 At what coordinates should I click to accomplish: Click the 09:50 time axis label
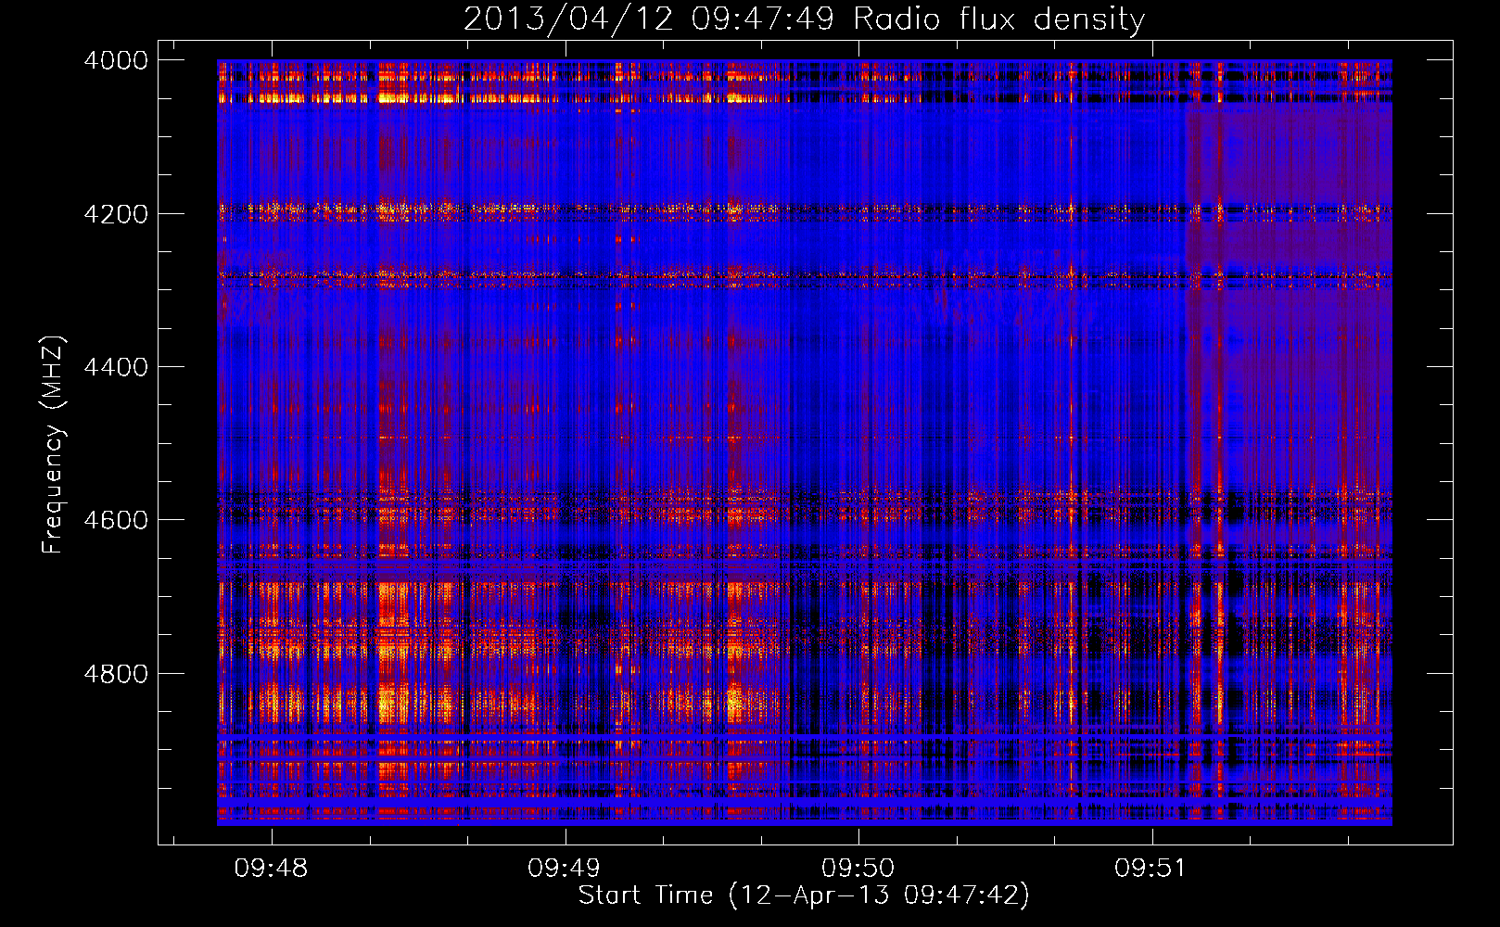tap(858, 869)
